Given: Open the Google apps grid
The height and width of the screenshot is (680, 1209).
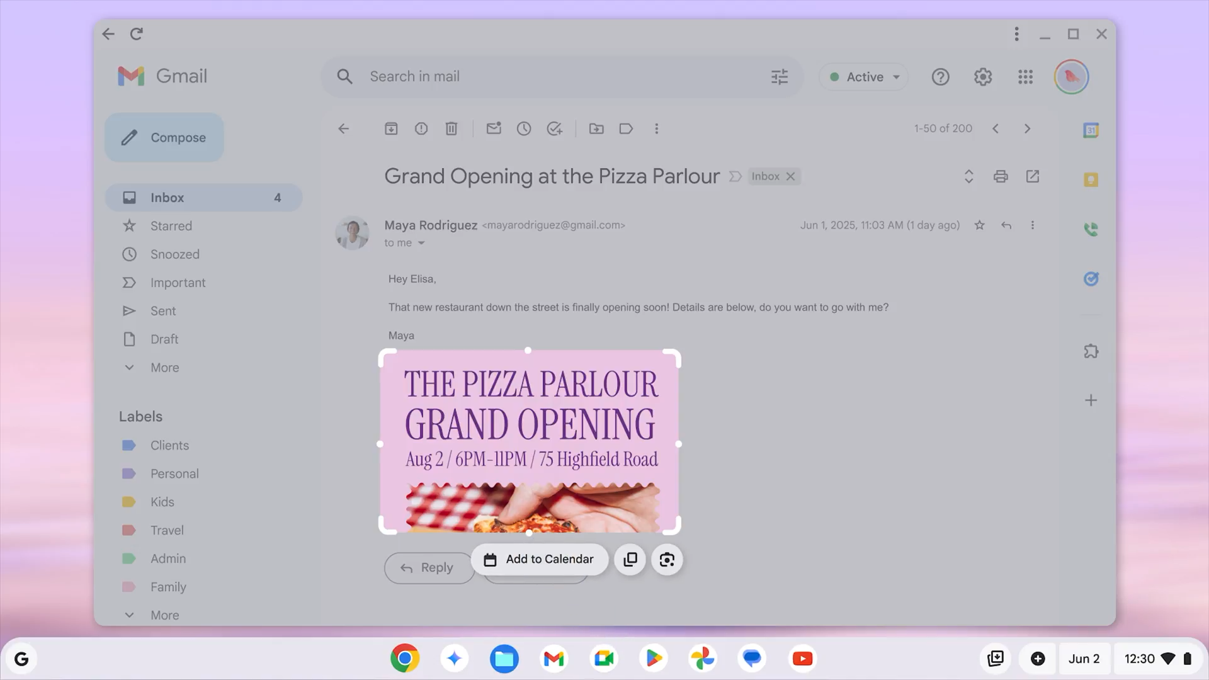Looking at the screenshot, I should click(x=1026, y=77).
